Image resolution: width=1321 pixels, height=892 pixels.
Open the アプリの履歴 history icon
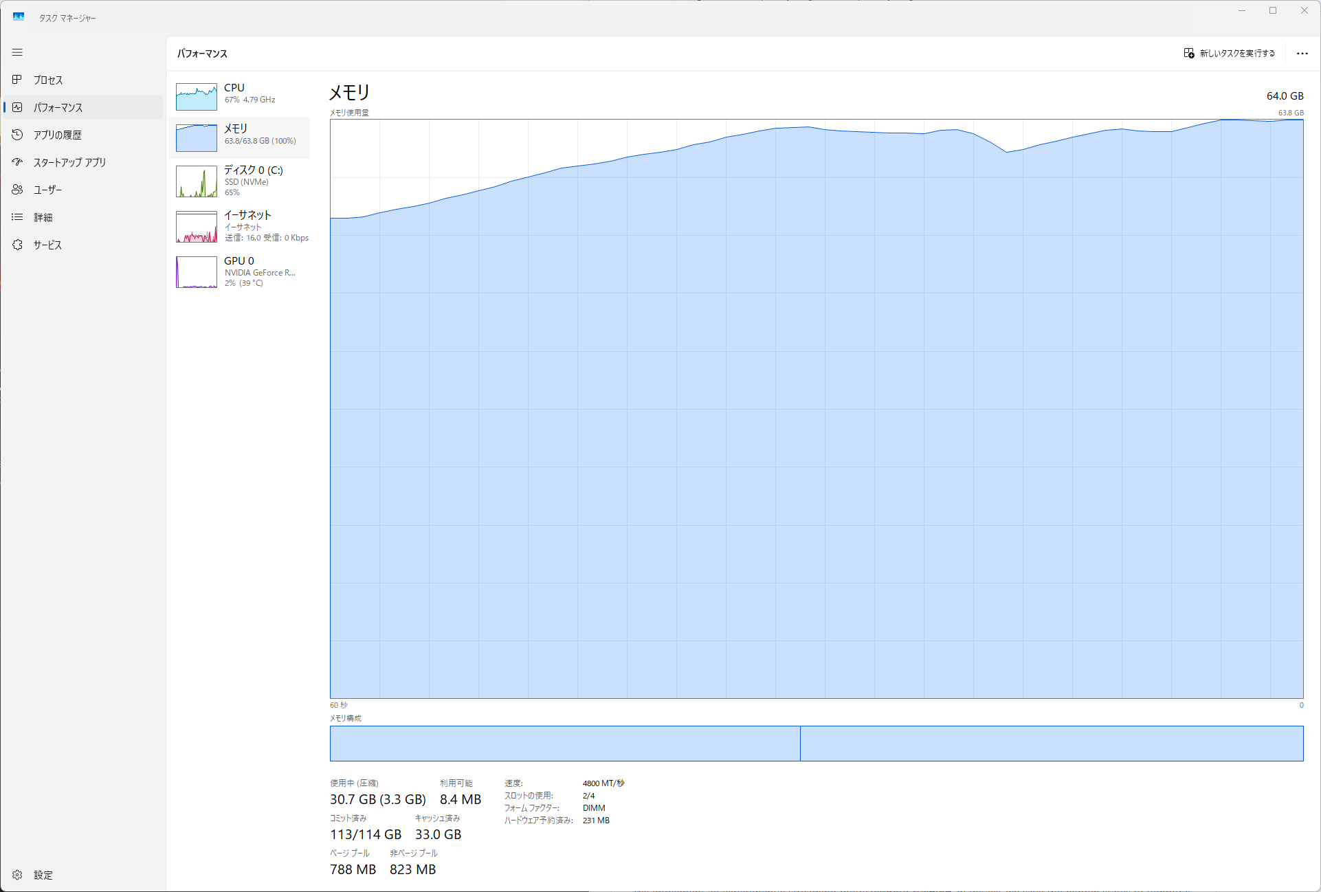[x=17, y=135]
